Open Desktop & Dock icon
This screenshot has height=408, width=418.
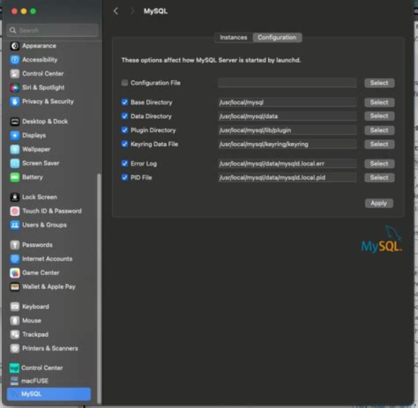click(15, 121)
